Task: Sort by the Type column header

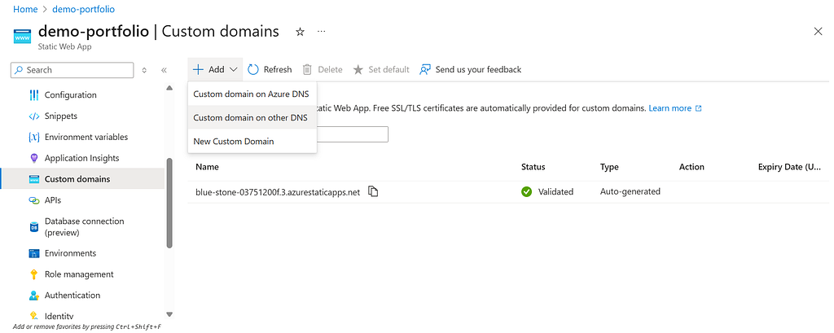Action: 609,166
